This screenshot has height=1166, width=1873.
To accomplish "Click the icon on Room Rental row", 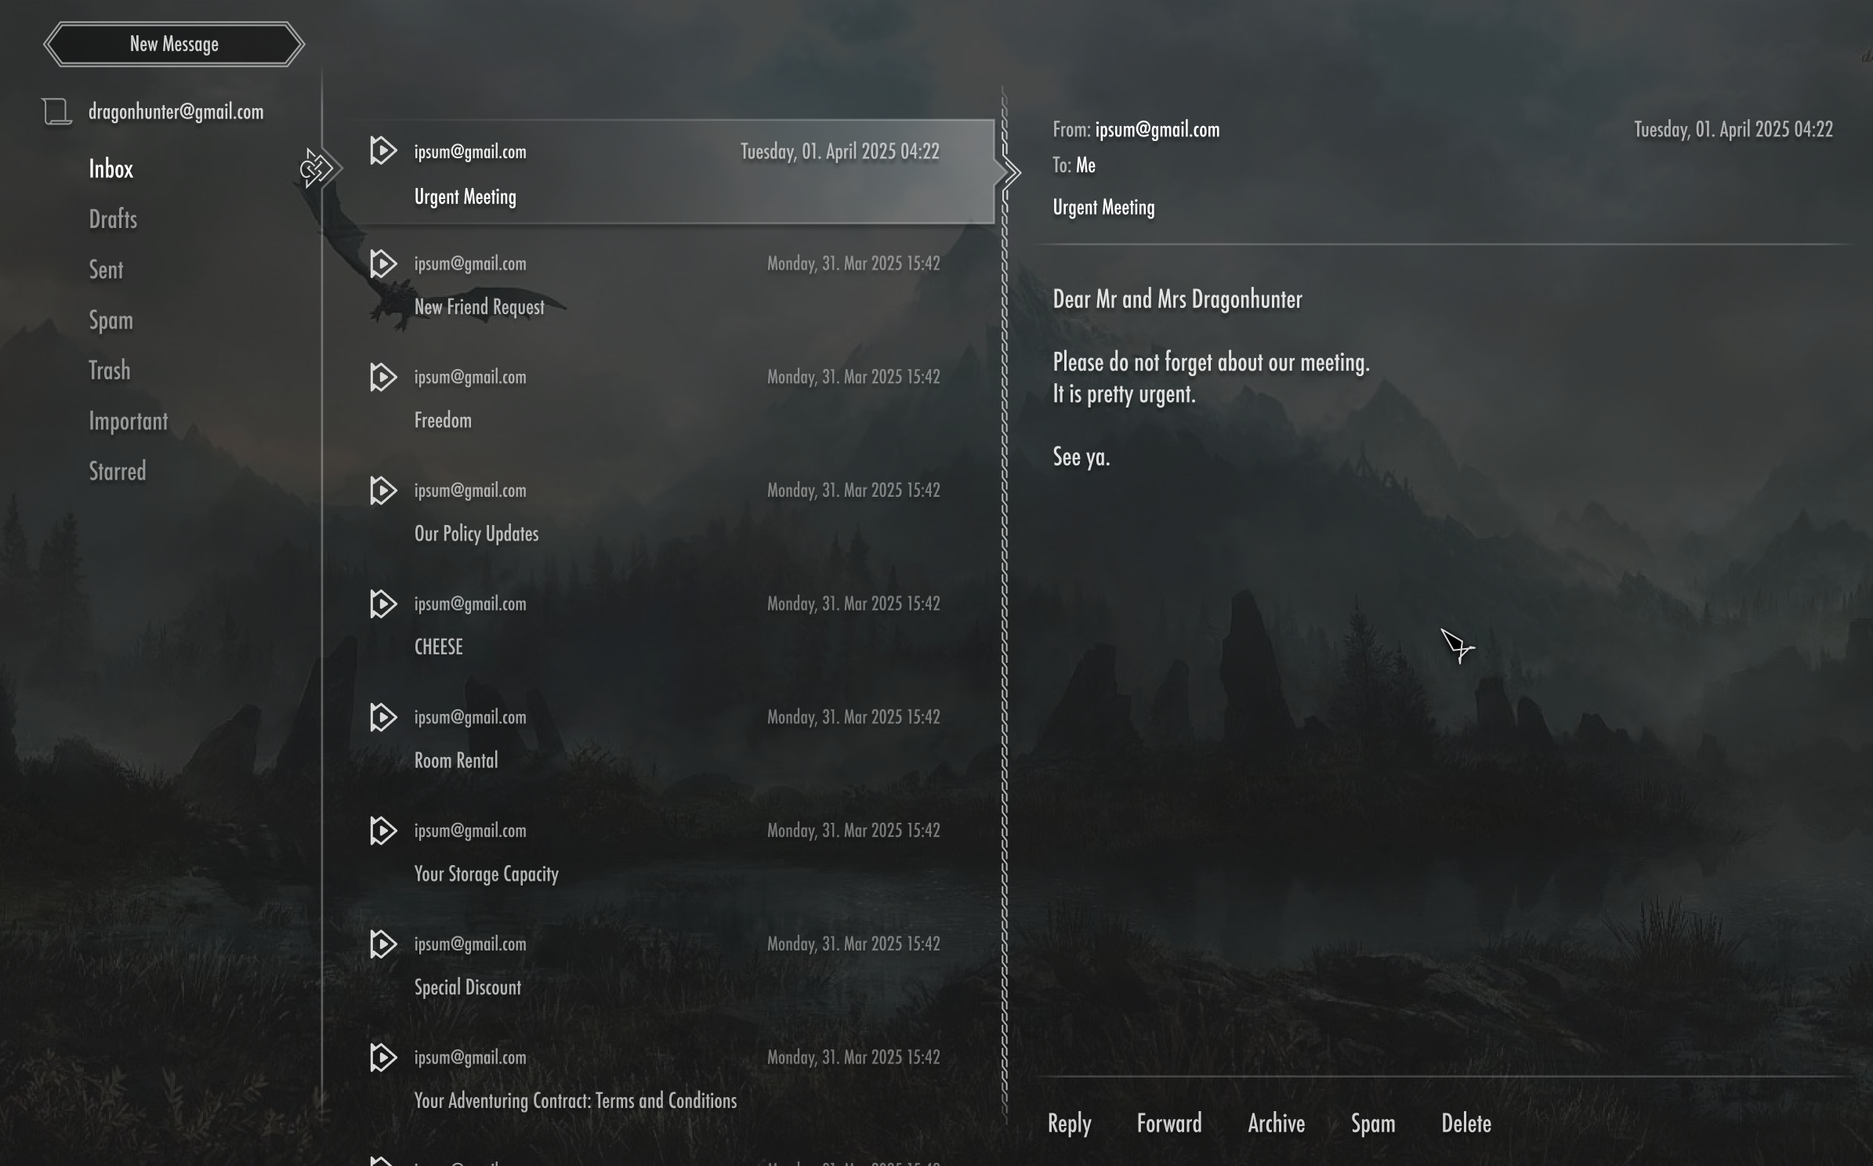I will pos(382,717).
